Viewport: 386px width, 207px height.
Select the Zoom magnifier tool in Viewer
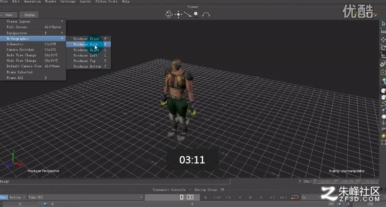point(197,15)
